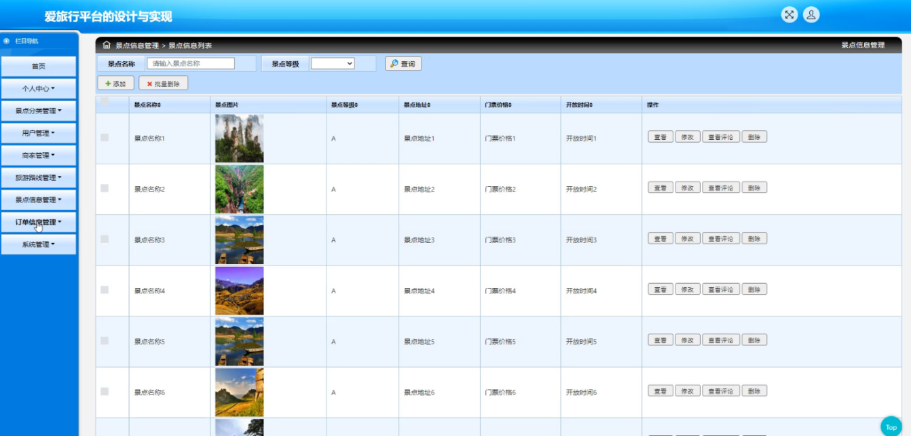Open the user profile icon in header
Screen dimensions: 911x436
[x=811, y=15]
